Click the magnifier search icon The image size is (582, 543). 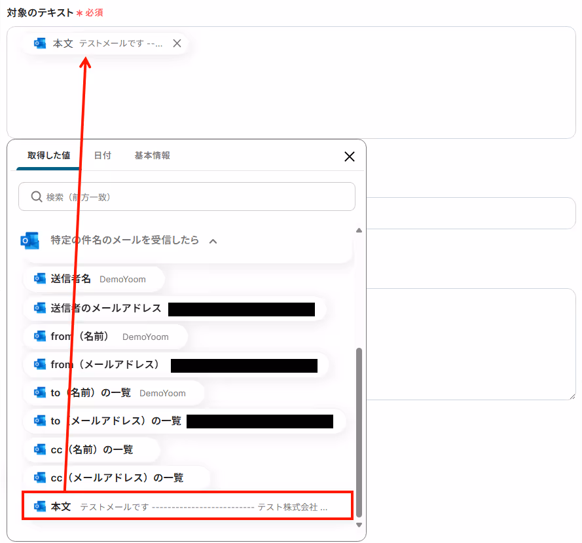tap(37, 197)
